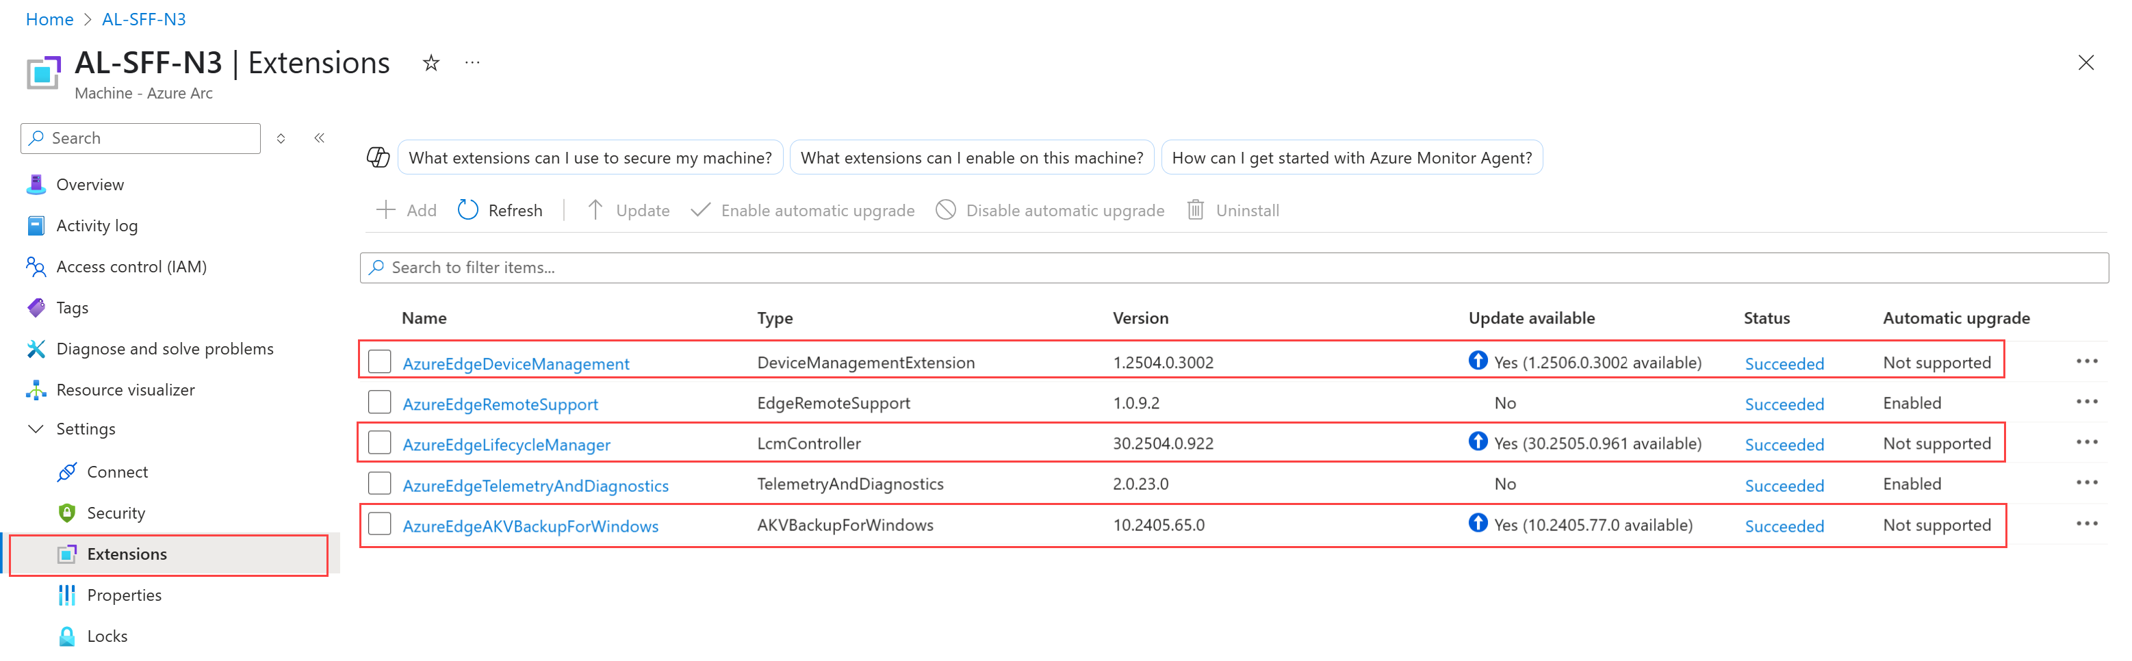This screenshot has width=2132, height=661.
Task: Collapse the Settings section in sidebar
Action: [36, 428]
